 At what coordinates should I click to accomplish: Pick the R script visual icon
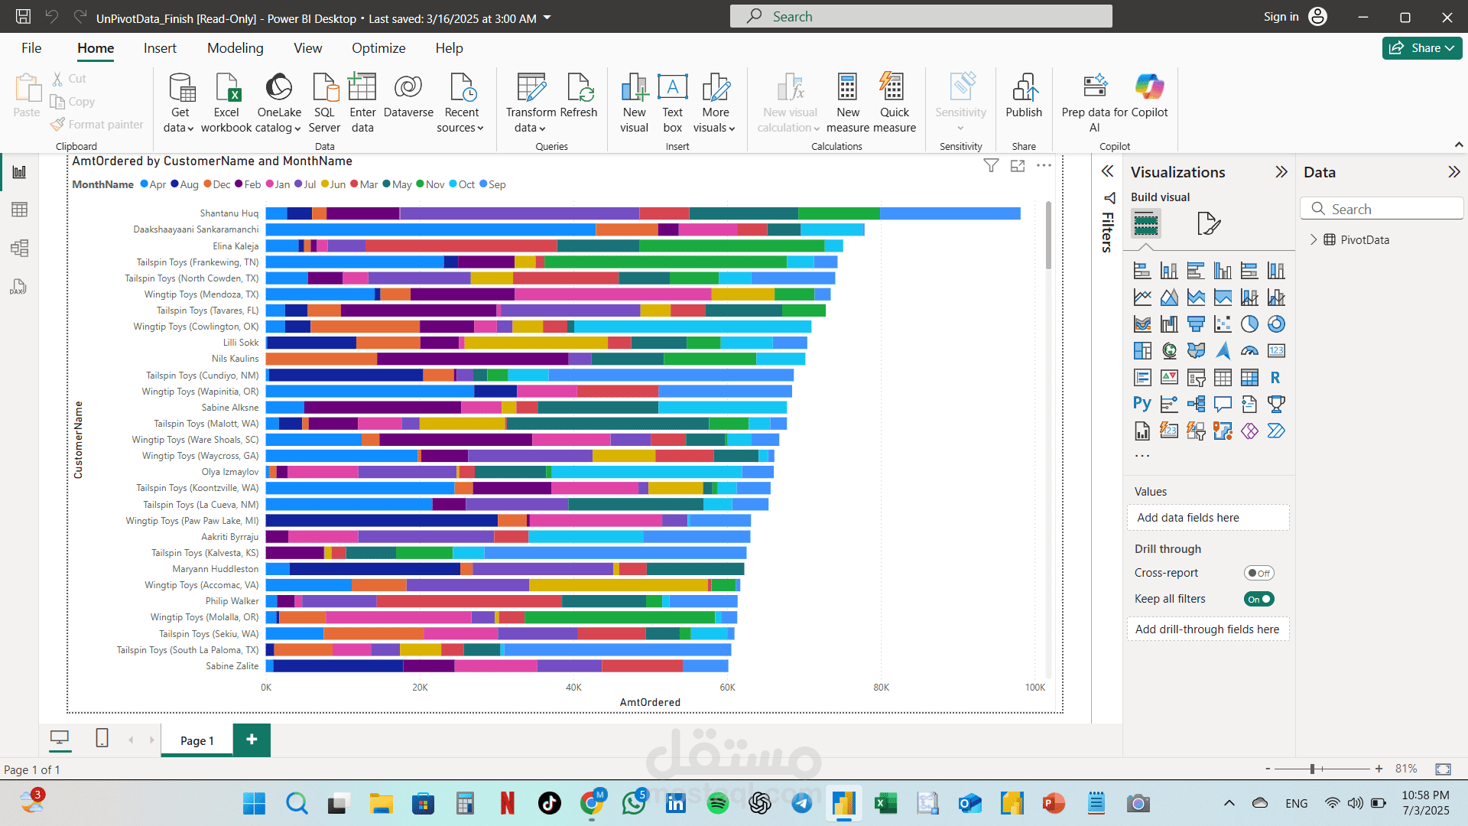1276,377
